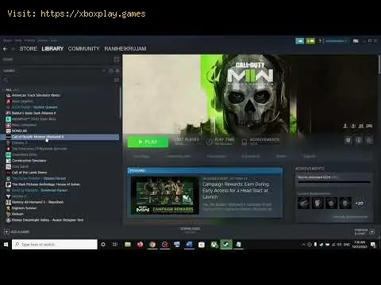Screen dimensions: 381x285
Task: Select Construction Simulator in the list
Action: [29, 161]
